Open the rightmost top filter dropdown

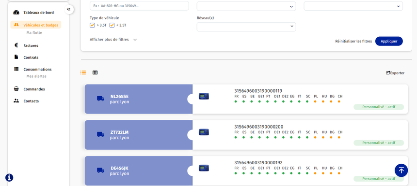tap(353, 6)
